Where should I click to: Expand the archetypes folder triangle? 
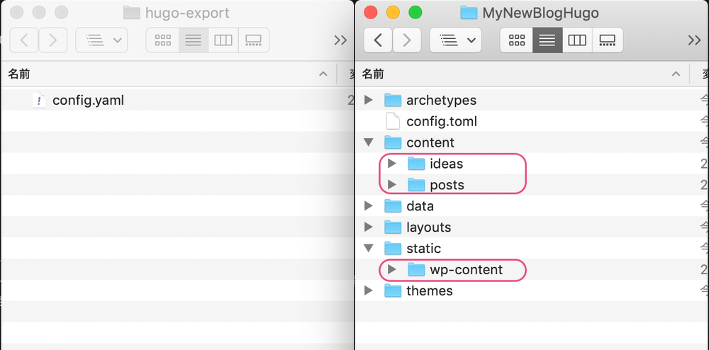point(368,101)
